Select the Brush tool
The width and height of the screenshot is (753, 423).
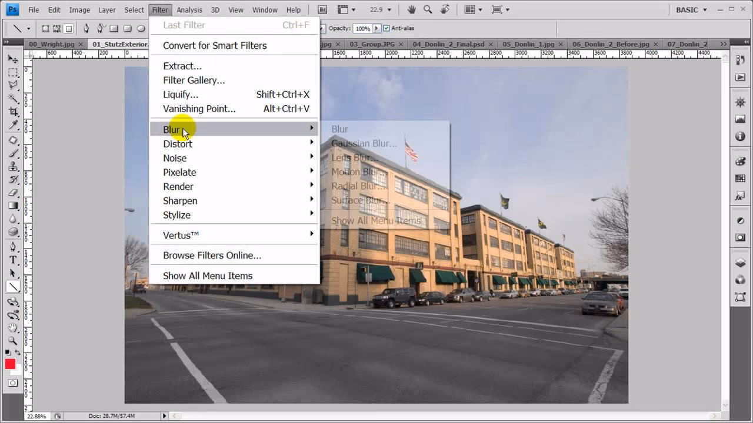pos(13,153)
